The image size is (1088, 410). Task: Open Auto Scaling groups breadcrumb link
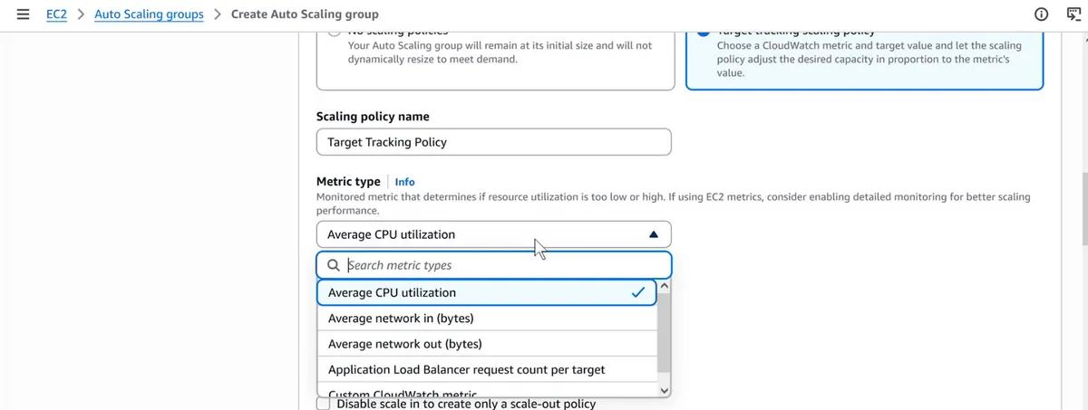pyautogui.click(x=149, y=14)
